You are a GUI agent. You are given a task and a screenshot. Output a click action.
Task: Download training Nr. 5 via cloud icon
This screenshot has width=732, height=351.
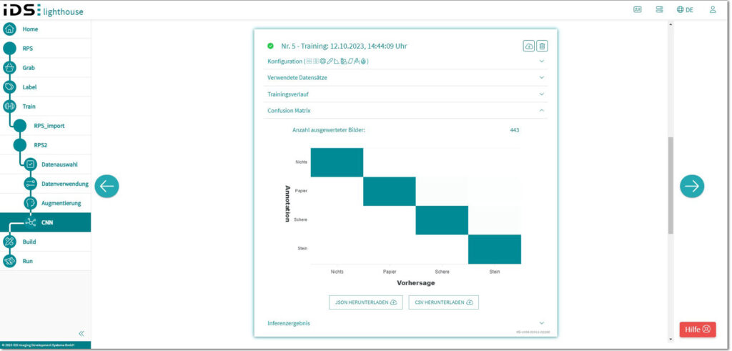coord(529,46)
